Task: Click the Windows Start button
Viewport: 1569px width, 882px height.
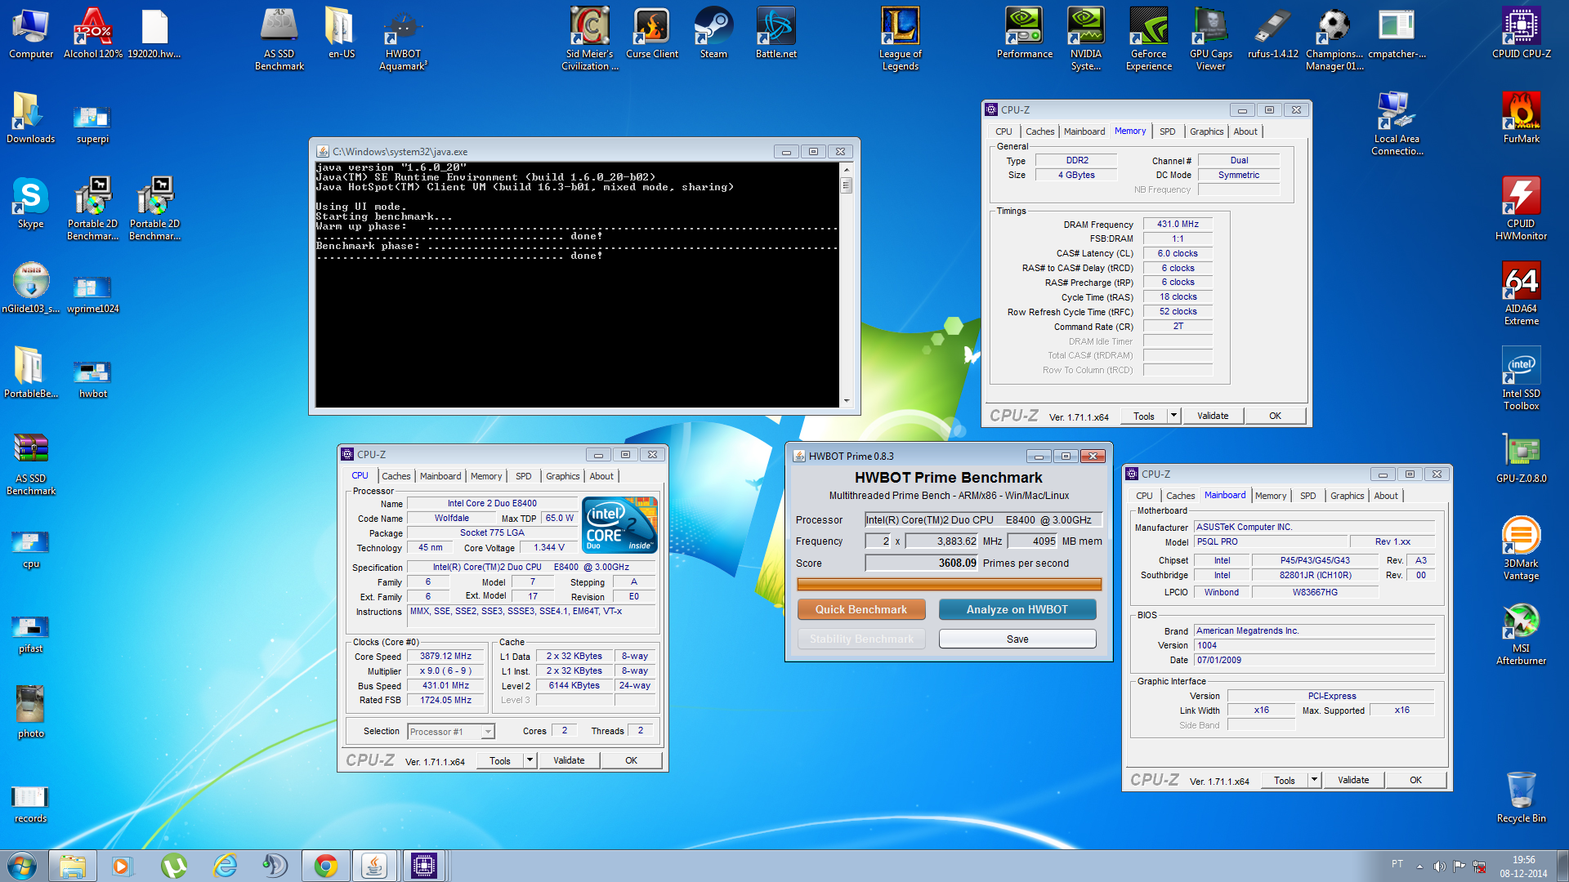Action: coord(22,866)
